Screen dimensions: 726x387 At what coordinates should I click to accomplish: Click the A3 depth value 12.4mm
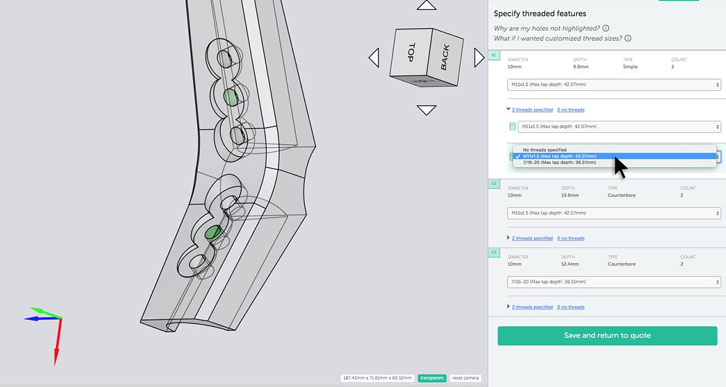pyautogui.click(x=570, y=264)
